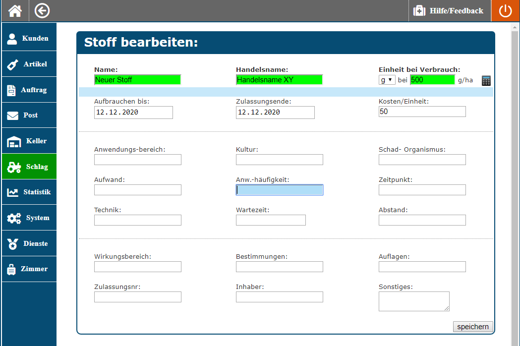Switch to the Schlag section
520x346 pixels.
pyautogui.click(x=29, y=167)
